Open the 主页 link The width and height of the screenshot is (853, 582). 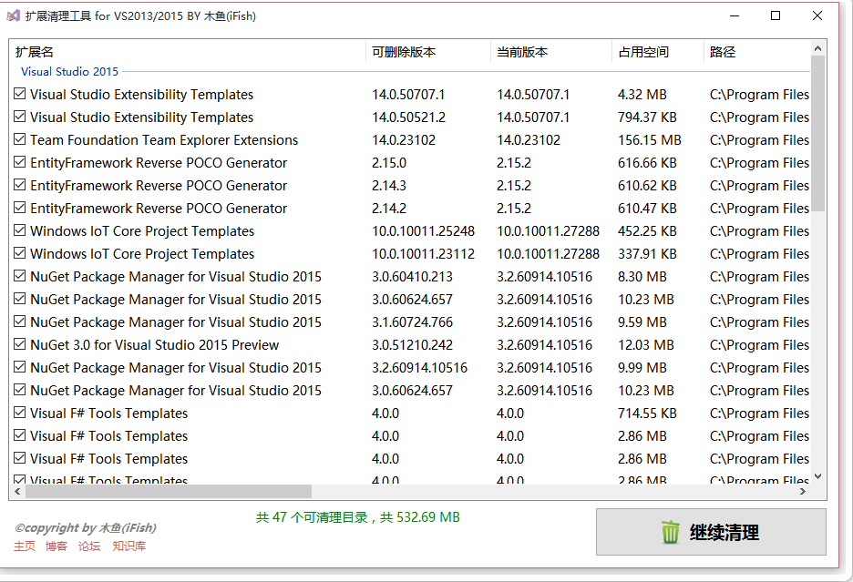(25, 546)
